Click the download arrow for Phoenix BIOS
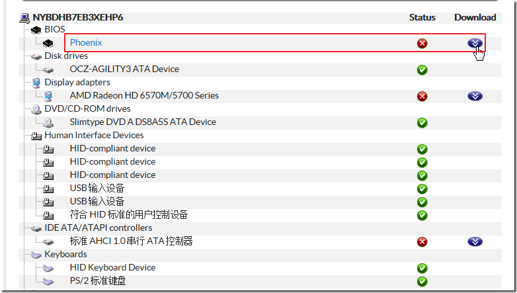Screen dimensions: 517x293 pyautogui.click(x=475, y=43)
